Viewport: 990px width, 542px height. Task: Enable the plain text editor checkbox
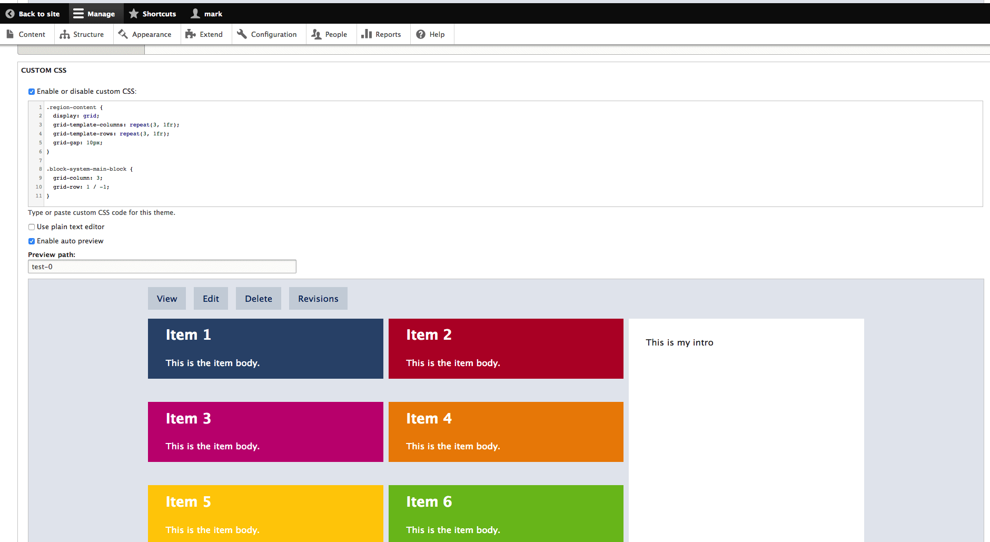[32, 227]
